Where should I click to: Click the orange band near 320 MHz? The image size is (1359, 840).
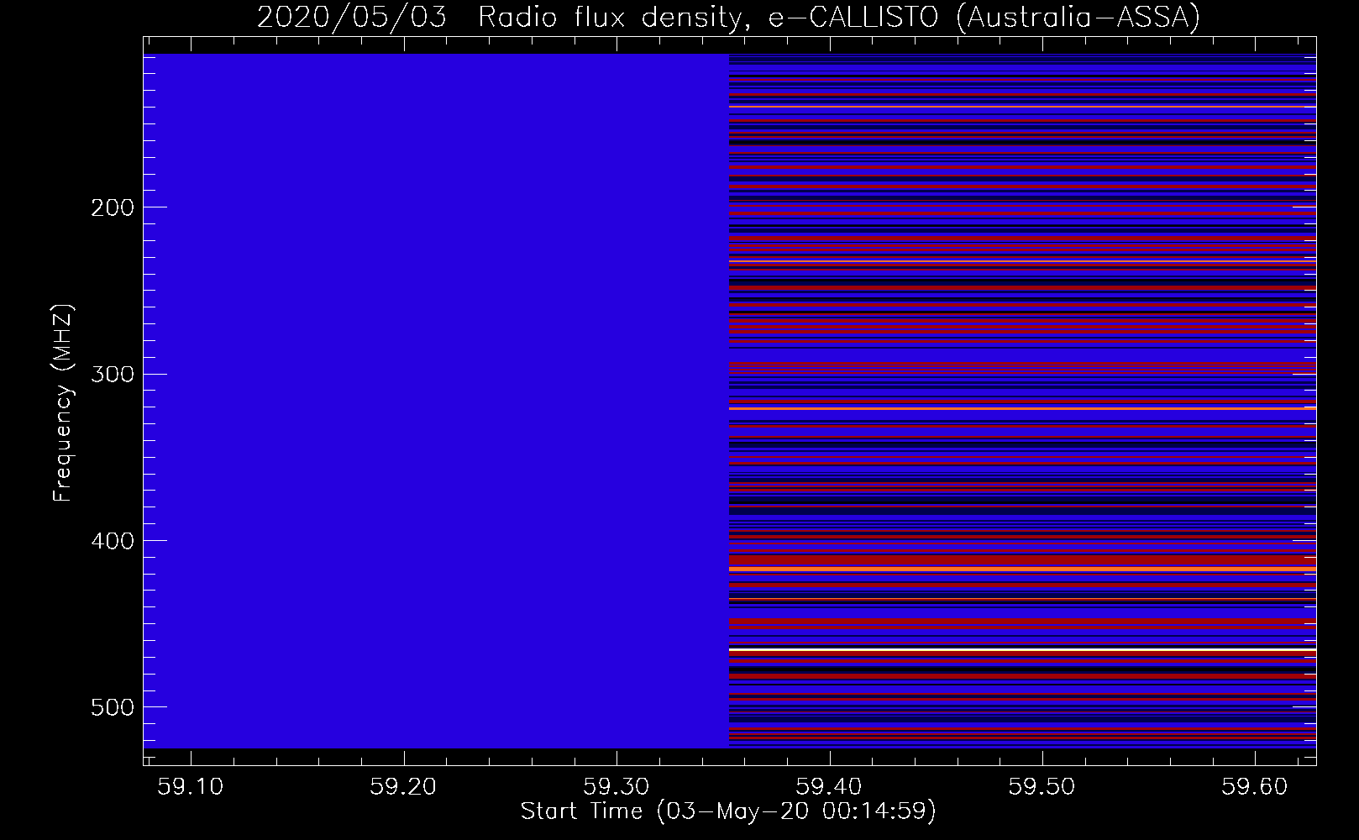[1022, 408]
